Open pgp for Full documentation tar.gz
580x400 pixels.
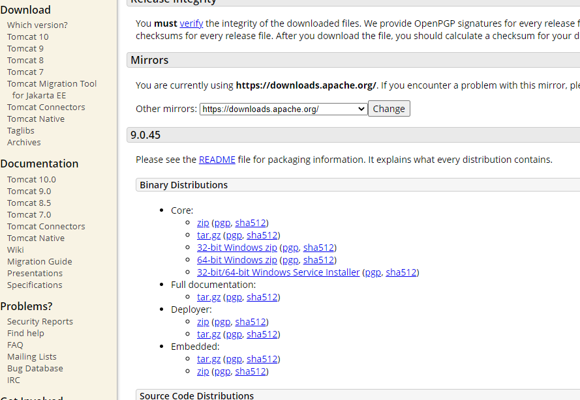234,297
